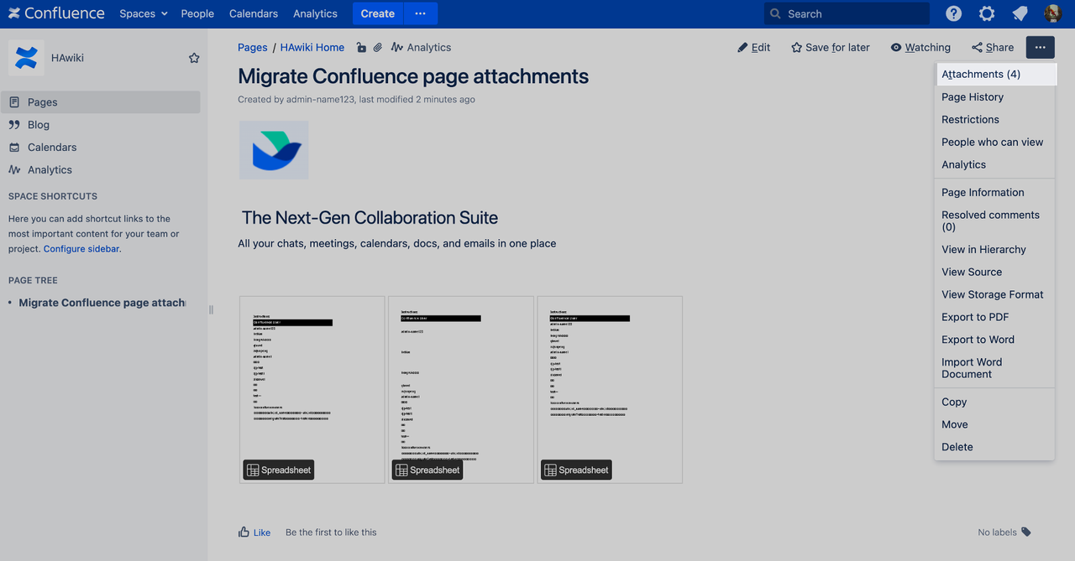Open the administration gear icon
Image resolution: width=1075 pixels, height=561 pixels.
(x=986, y=13)
